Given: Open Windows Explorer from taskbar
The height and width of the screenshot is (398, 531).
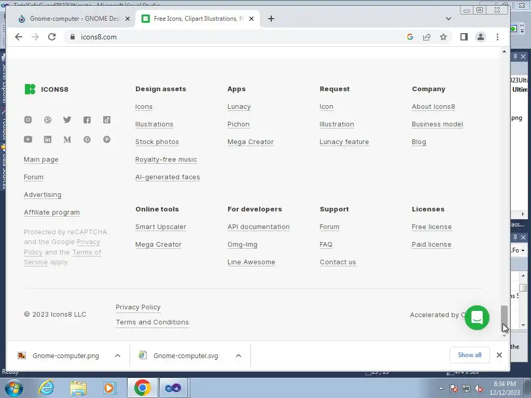Looking at the screenshot, I should click(x=78, y=388).
